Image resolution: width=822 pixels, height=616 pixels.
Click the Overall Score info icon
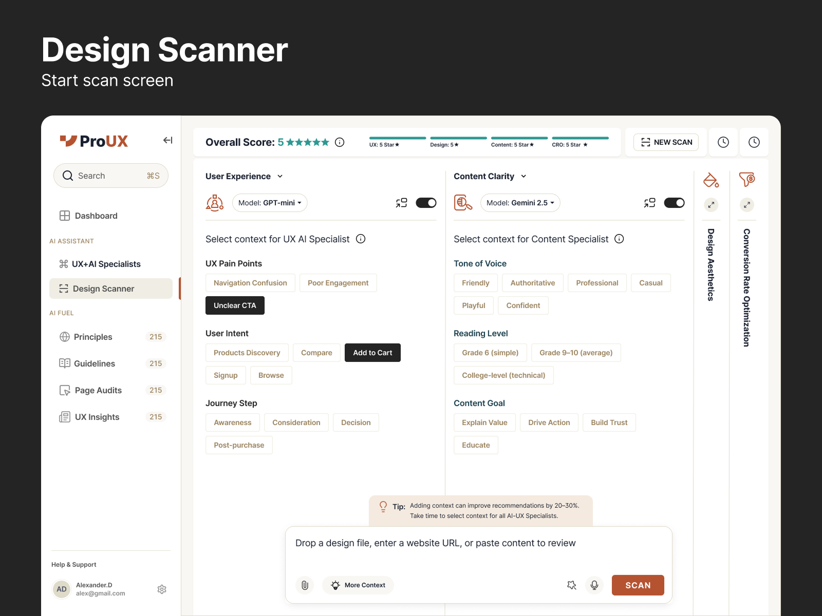[340, 142]
